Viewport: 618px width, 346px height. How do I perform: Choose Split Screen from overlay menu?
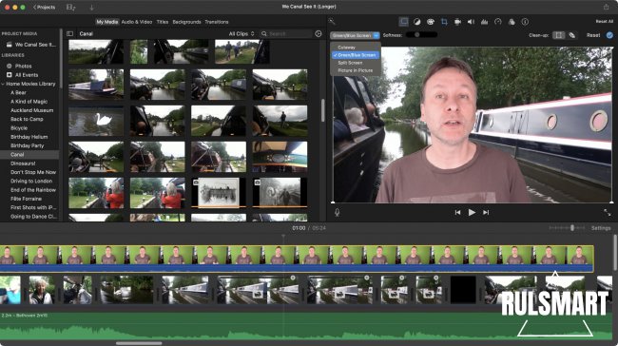(350, 63)
